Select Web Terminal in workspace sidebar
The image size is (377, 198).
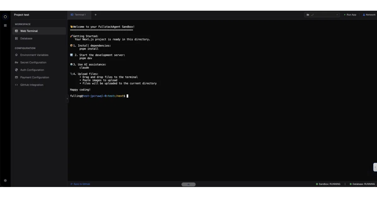pos(39,31)
